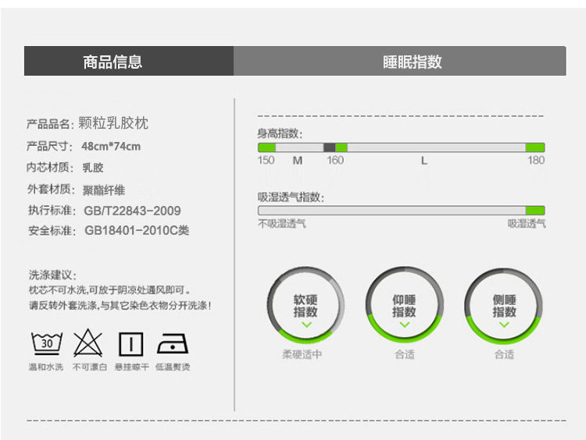Click the 侧睡指数 circular gauge

click(x=504, y=306)
